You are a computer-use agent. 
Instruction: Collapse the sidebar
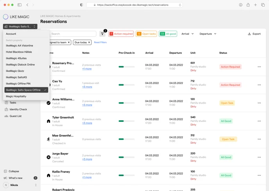pos(11,171)
